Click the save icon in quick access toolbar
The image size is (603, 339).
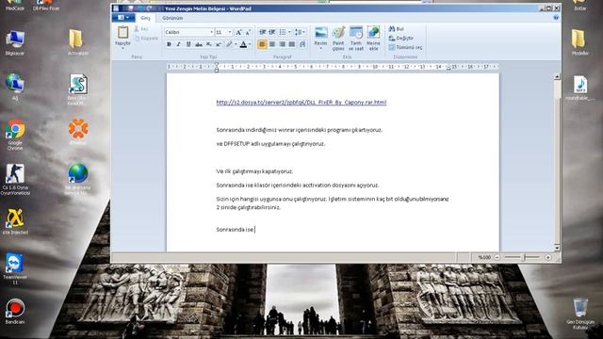[x=130, y=8]
